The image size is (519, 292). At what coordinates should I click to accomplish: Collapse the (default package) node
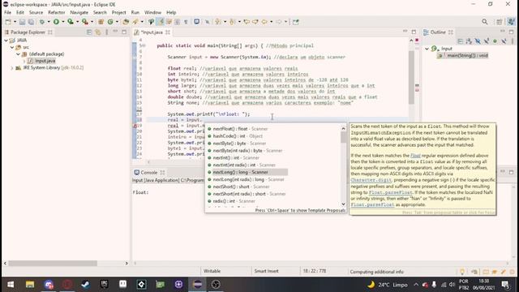pyautogui.click(x=18, y=54)
